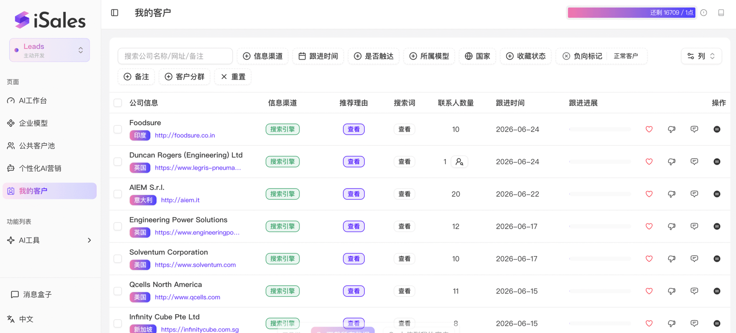Open the 所属模型 filter
The image size is (736, 333).
coord(429,56)
